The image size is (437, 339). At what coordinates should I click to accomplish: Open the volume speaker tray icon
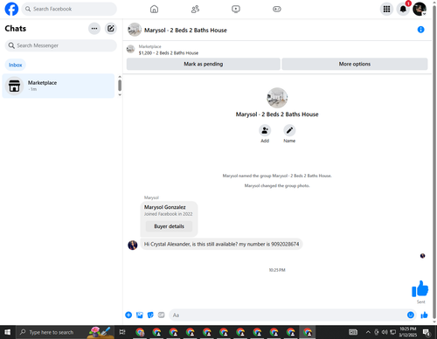coord(385,332)
